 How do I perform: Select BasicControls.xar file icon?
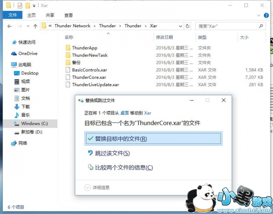(68, 70)
